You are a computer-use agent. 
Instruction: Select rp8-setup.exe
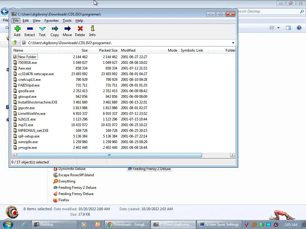point(29,136)
